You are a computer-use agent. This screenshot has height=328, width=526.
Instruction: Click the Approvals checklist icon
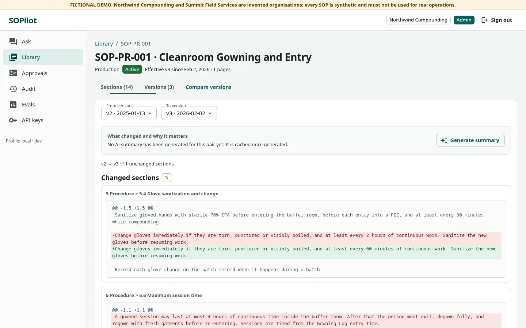click(x=13, y=73)
